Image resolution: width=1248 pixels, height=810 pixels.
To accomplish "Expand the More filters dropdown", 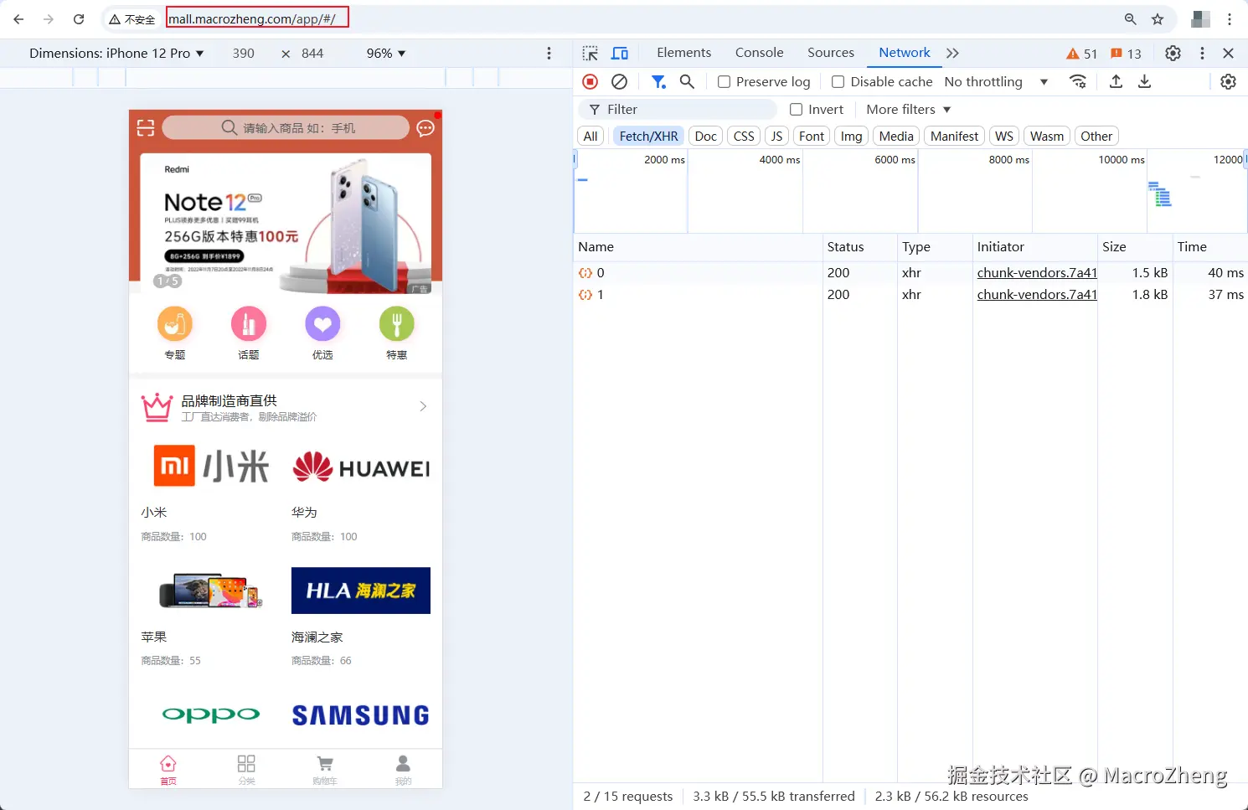I will 909,109.
